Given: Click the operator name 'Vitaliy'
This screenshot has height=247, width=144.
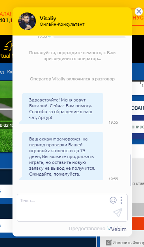Looking at the screenshot, I should pyautogui.click(x=48, y=18).
